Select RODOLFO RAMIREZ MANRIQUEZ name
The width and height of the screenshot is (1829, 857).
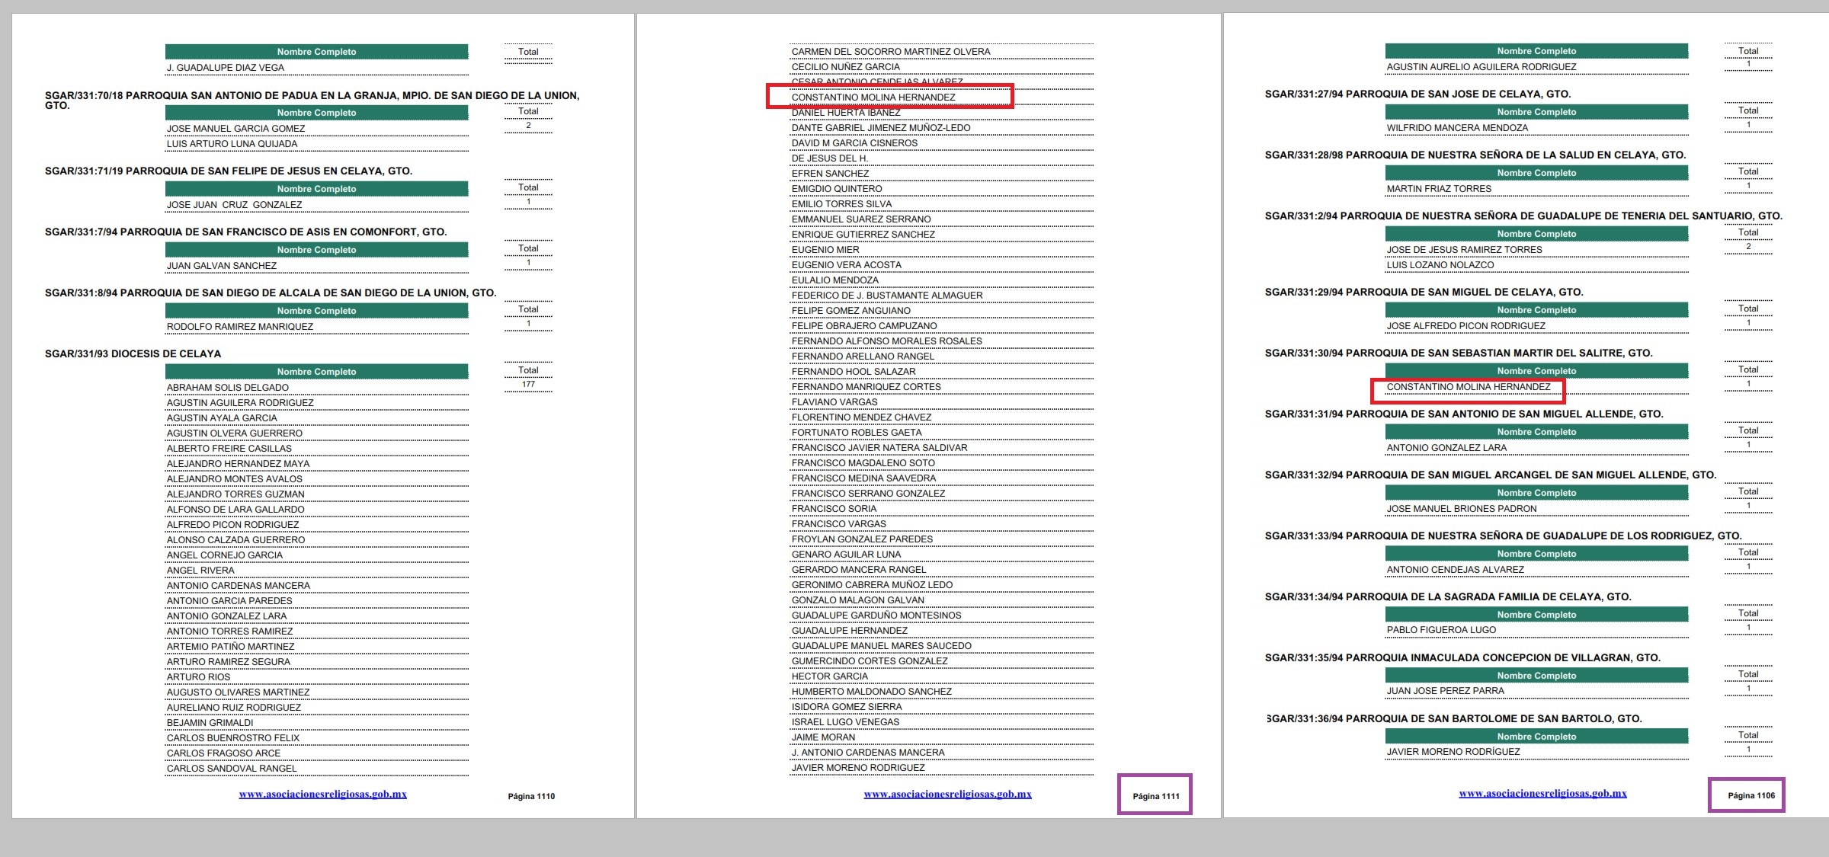[240, 326]
